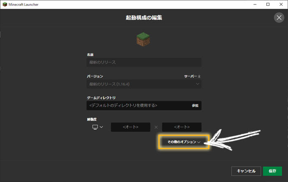Viewport: 288px width, 182px height.
Task: Close the 起動構成の編集 dialog with round X
Action: tap(279, 18)
